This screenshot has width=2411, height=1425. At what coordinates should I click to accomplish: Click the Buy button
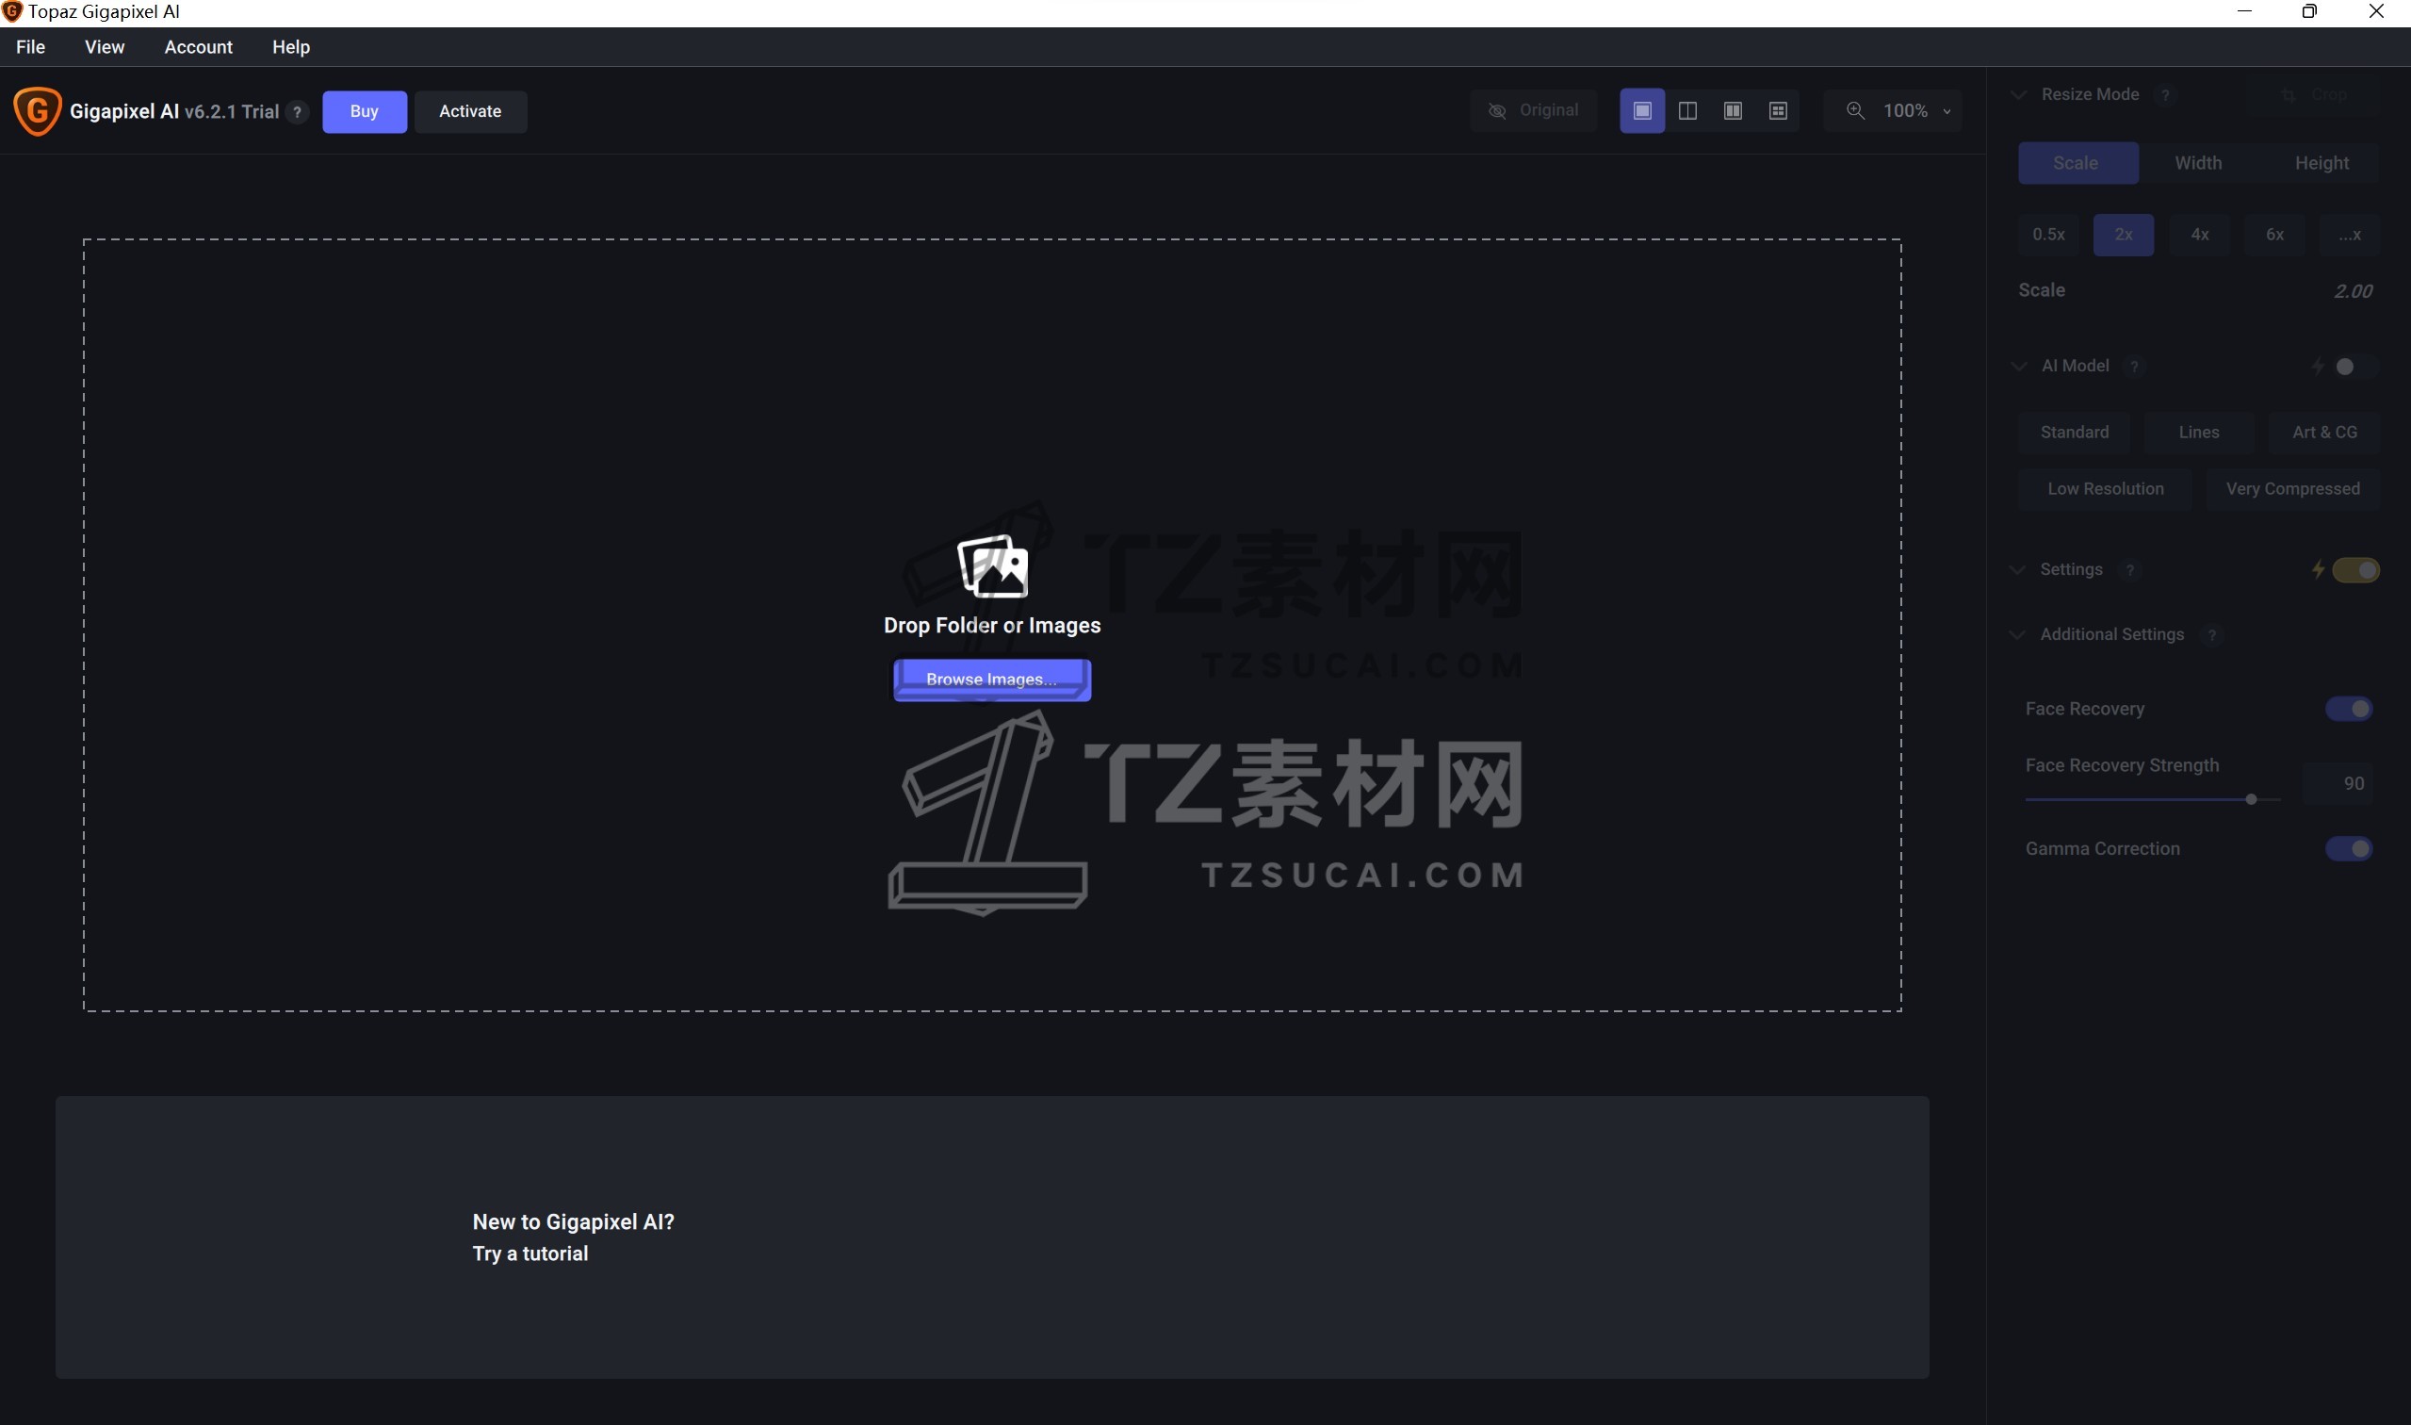click(x=364, y=111)
